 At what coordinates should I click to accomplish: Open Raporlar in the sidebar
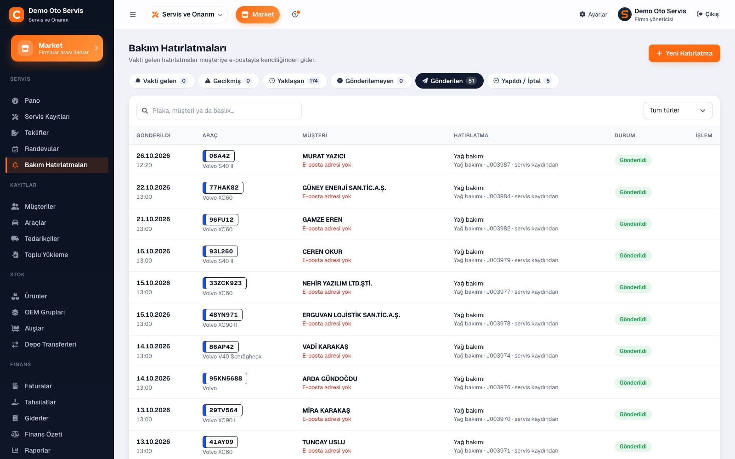(57, 450)
